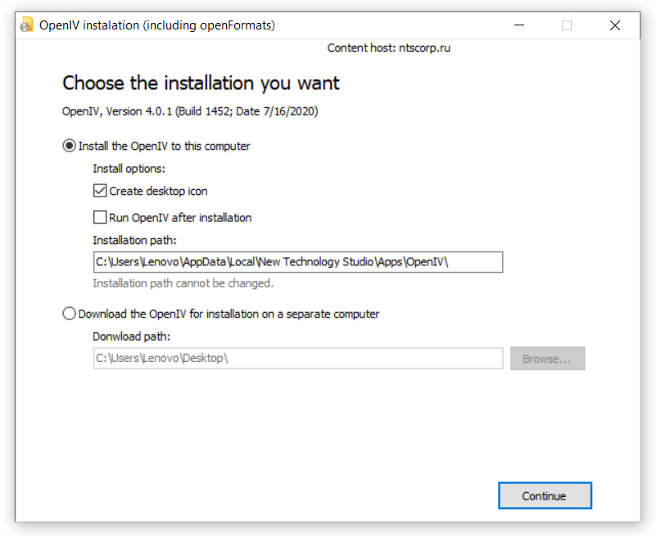Click the Installation path: label
Image resolution: width=661 pixels, height=538 pixels.
coord(134,240)
